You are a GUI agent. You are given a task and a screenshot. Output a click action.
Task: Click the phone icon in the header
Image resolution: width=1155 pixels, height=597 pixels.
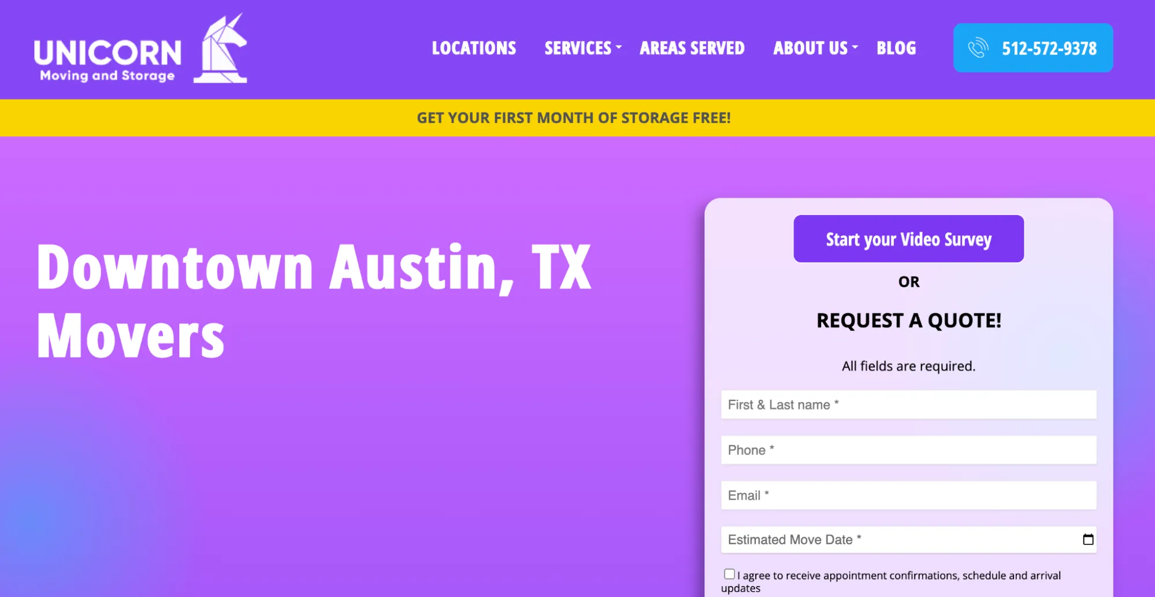click(x=978, y=49)
